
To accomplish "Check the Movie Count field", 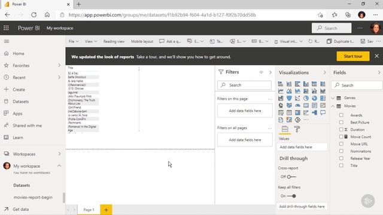I will pos(341,137).
